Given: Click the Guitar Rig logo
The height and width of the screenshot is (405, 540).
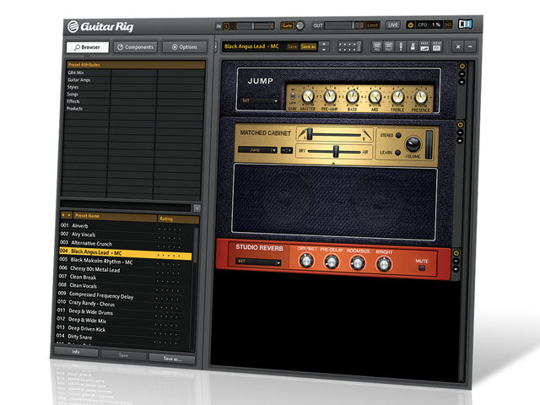Looking at the screenshot, I should click(x=100, y=26).
